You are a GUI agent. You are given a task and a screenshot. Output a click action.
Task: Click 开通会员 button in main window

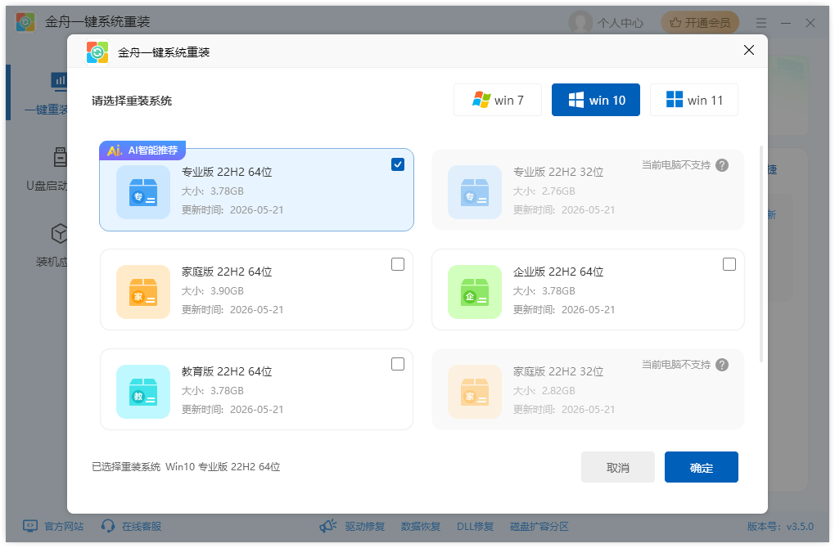(x=700, y=22)
